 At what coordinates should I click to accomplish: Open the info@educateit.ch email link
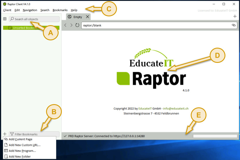pyautogui.click(x=176, y=109)
